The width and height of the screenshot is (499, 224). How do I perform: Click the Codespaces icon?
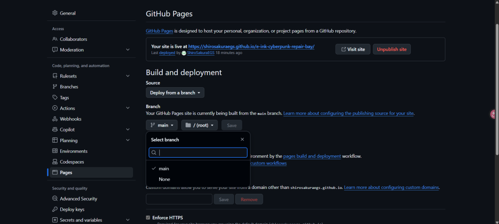(x=55, y=162)
